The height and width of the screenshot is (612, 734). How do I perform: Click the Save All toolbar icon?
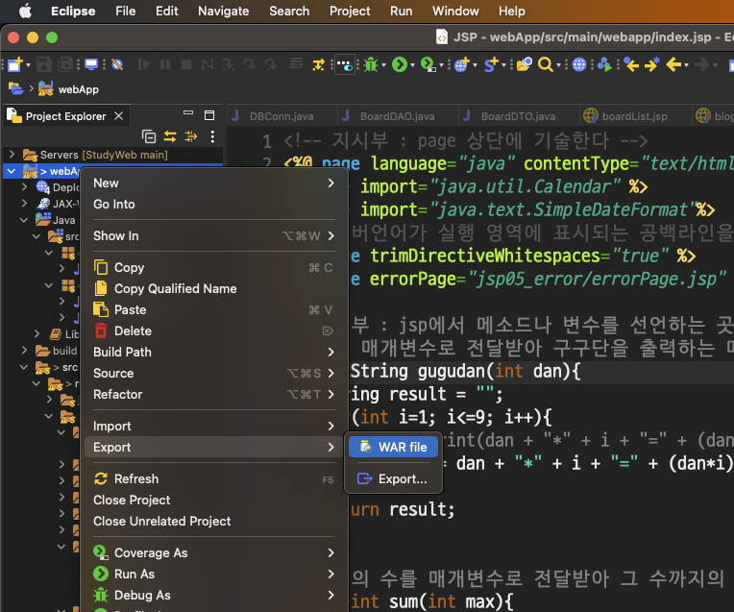(65, 64)
